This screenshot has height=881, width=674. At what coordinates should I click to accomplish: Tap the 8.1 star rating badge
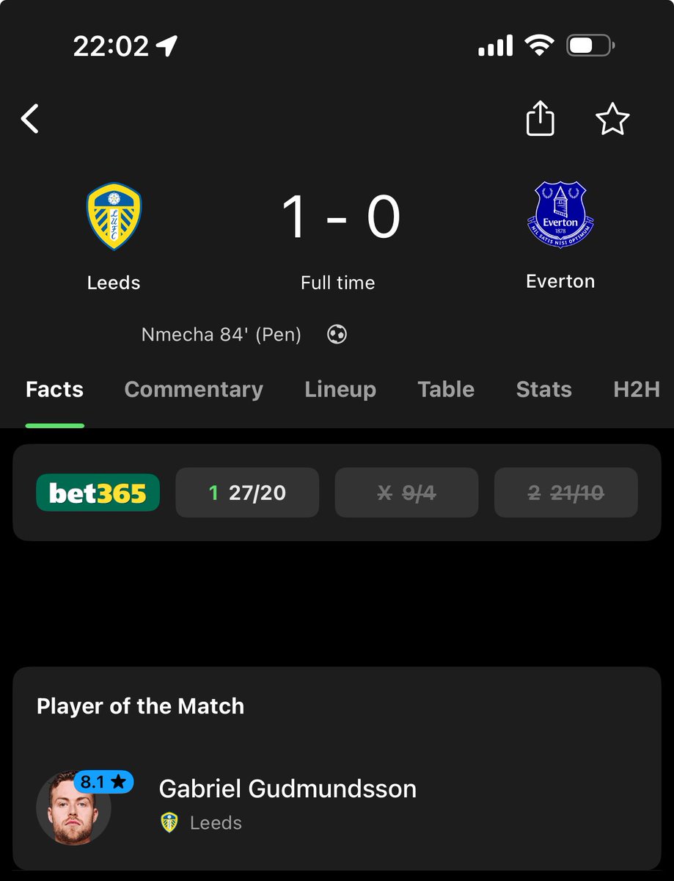103,782
